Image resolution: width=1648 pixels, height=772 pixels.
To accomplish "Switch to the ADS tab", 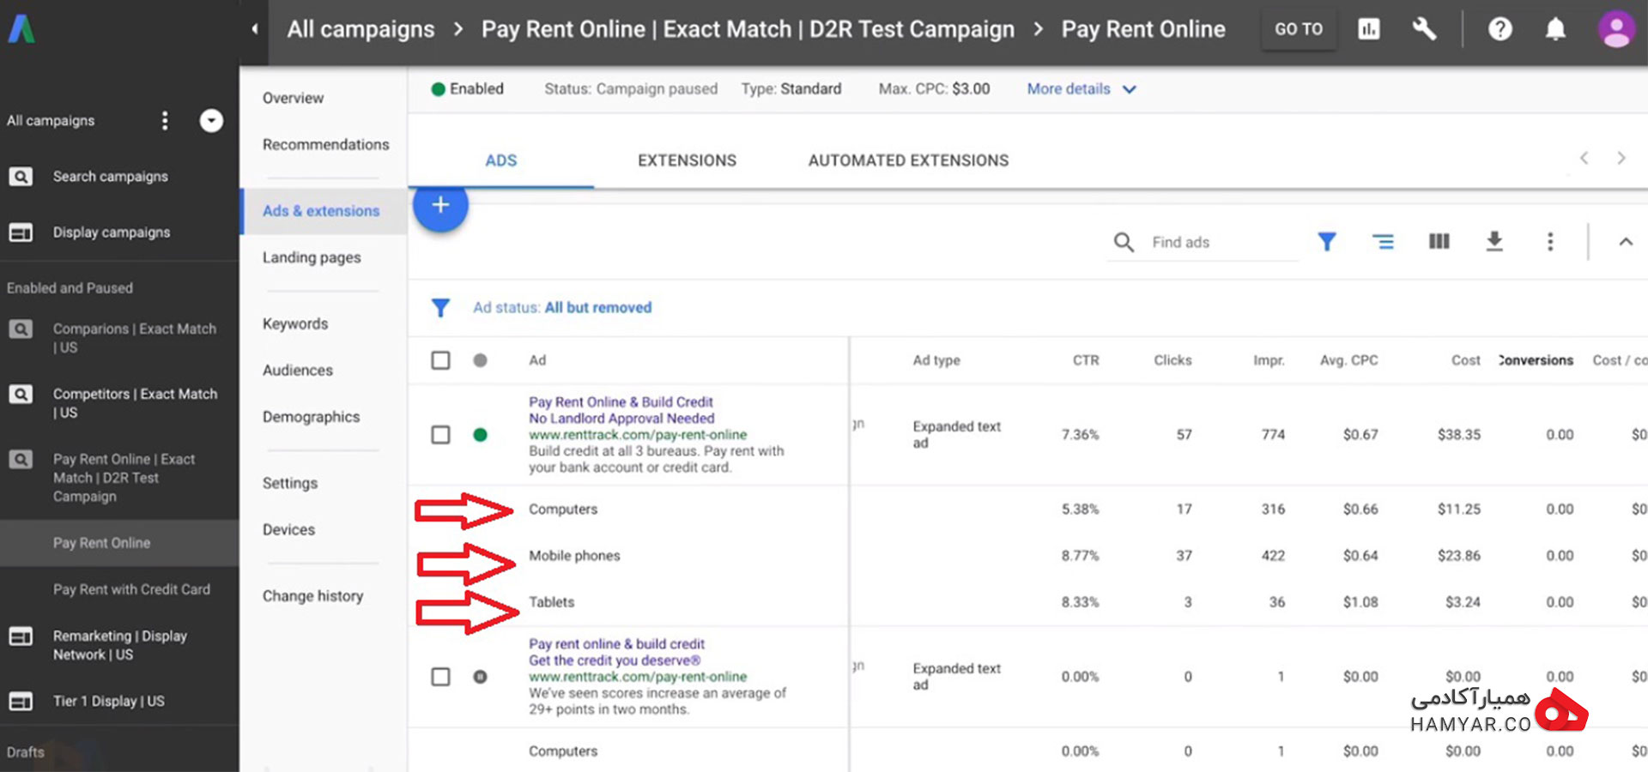I will tap(500, 160).
